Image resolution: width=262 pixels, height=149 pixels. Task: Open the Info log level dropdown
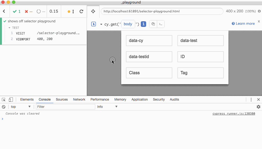[x=107, y=107]
